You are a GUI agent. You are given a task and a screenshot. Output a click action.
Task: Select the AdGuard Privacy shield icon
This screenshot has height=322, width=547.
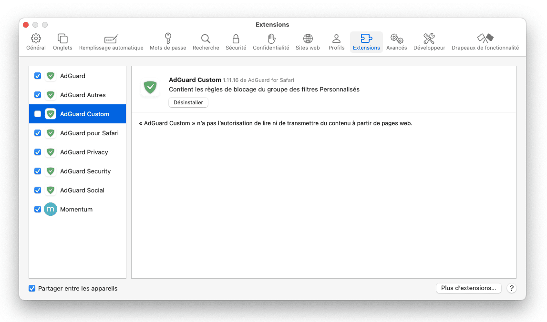click(51, 152)
